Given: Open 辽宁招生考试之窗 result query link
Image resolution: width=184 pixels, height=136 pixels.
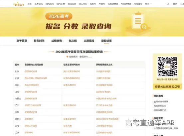Looking at the screenshot, I should click(104, 105).
